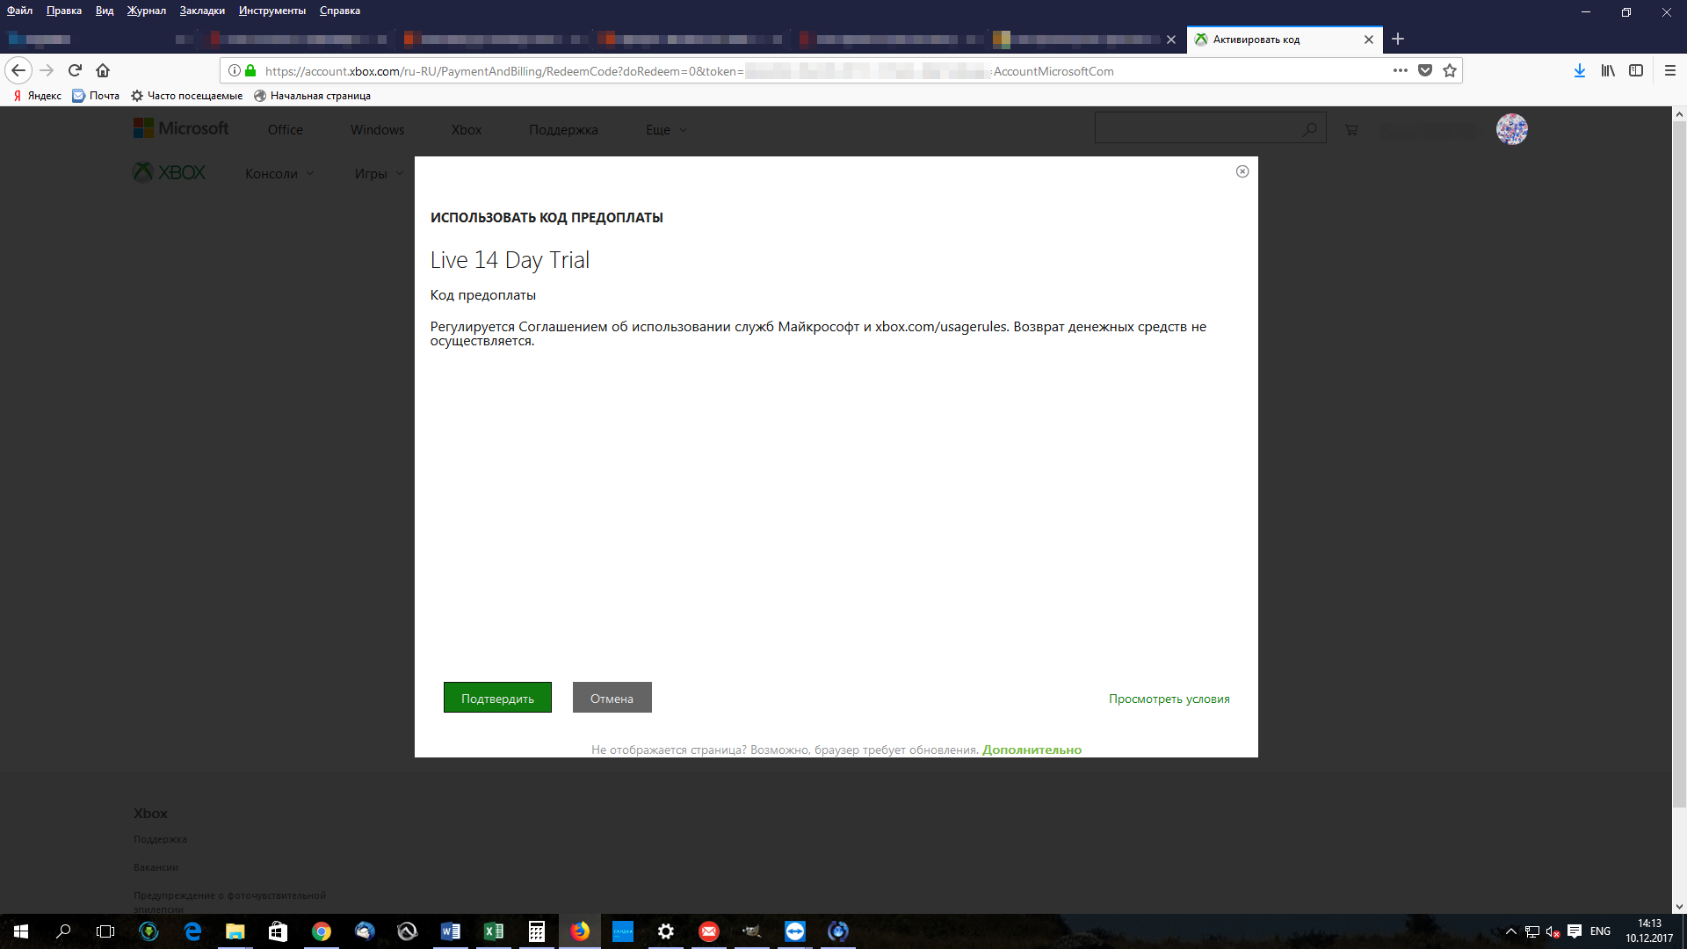Open Firefox library icon
The image size is (1687, 949).
1608,70
